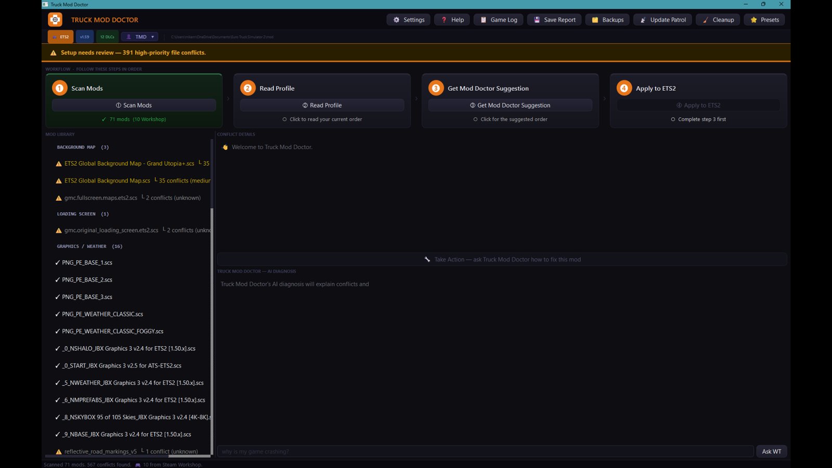Image resolution: width=832 pixels, height=468 pixels.
Task: Select the LOADING SCREEN (1) group header
Action: pos(83,214)
